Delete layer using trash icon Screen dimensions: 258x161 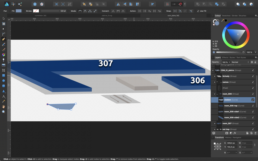click(255, 133)
